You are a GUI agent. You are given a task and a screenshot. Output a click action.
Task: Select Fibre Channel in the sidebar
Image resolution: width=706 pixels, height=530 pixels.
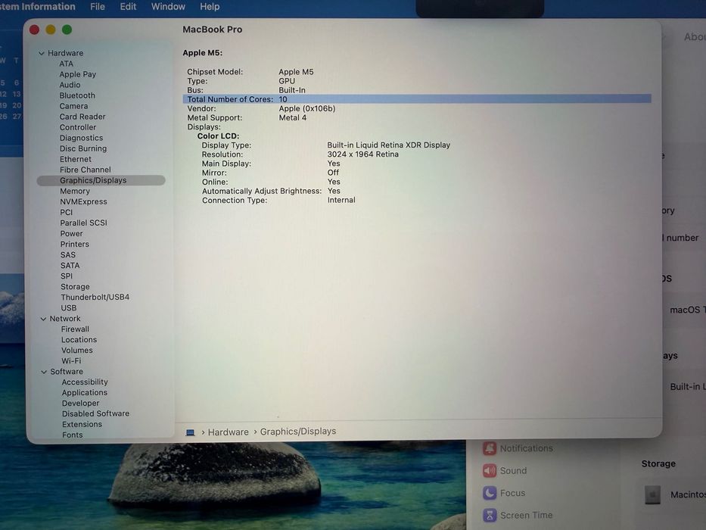click(x=85, y=170)
